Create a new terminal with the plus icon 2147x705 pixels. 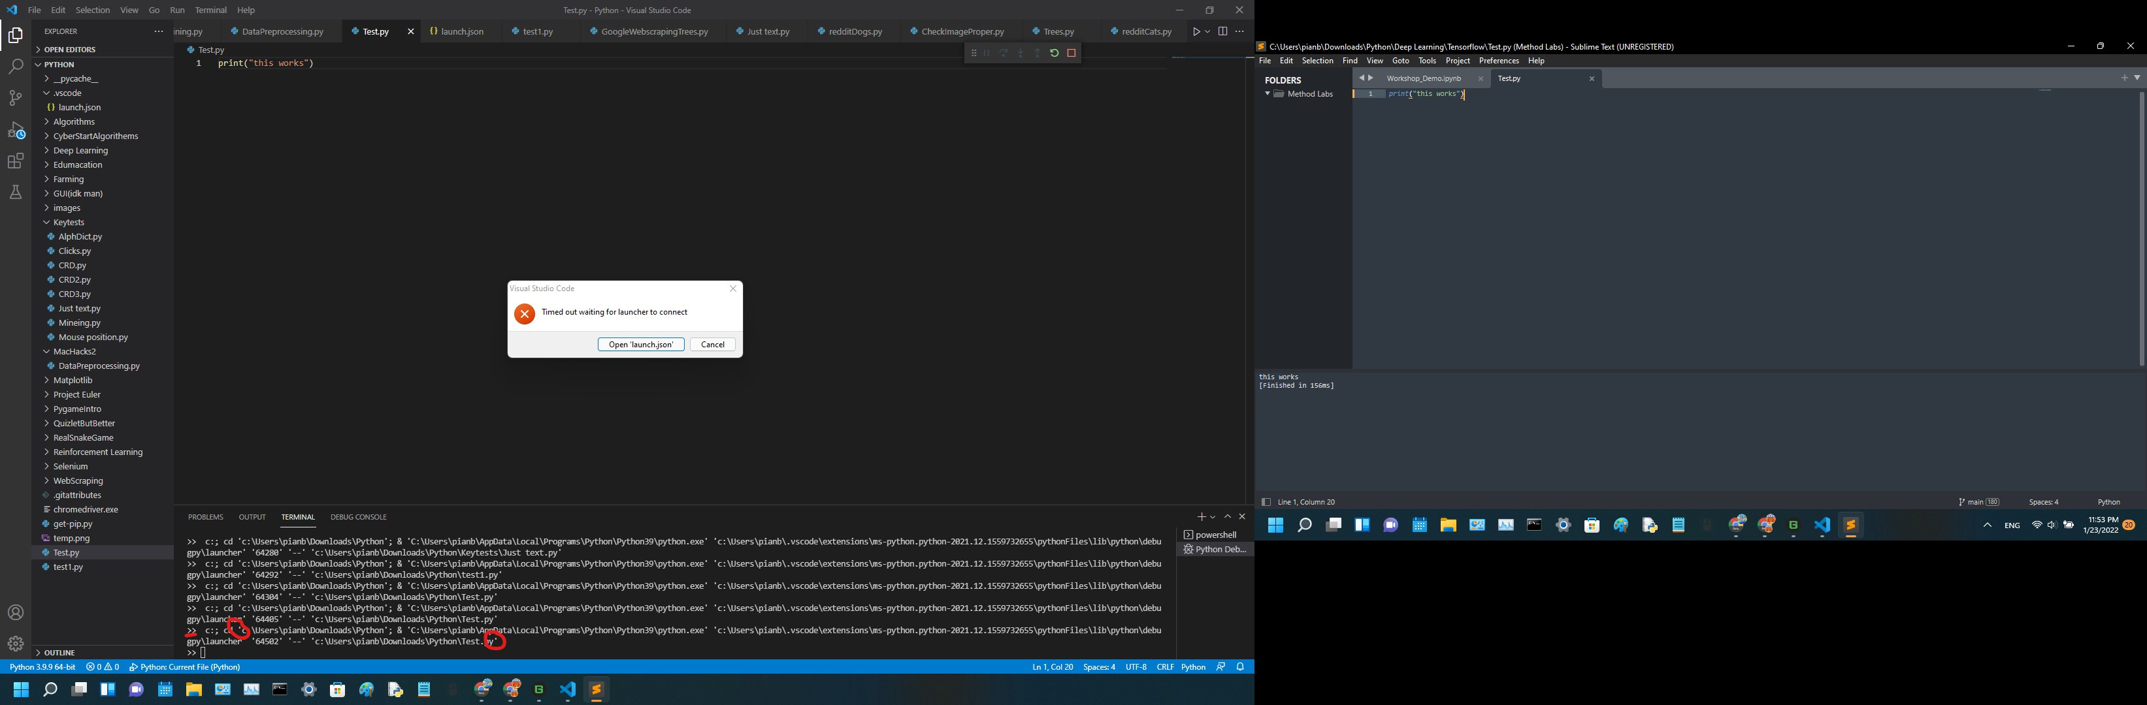tap(1201, 517)
